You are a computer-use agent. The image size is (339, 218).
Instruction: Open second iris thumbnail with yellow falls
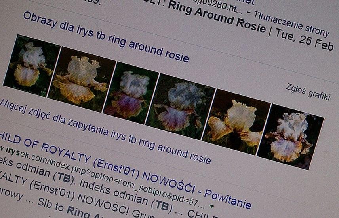point(82,79)
